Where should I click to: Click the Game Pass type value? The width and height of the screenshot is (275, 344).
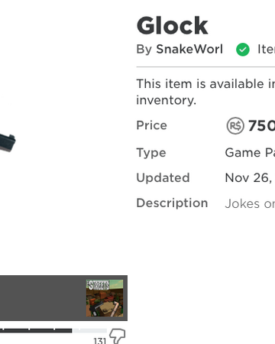[250, 153]
